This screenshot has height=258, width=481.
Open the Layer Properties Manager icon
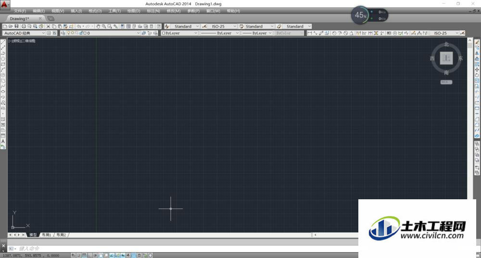click(63, 33)
